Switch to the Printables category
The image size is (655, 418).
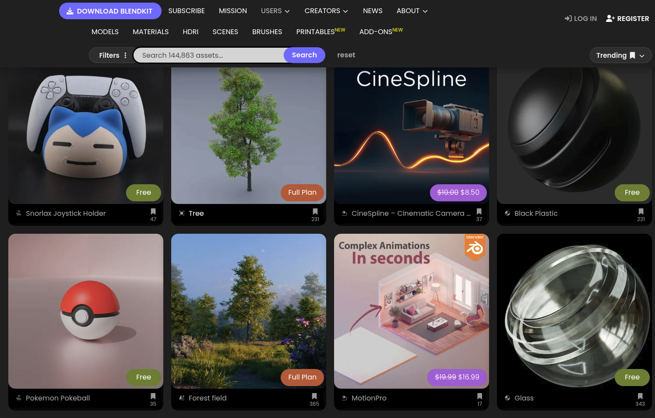point(320,32)
